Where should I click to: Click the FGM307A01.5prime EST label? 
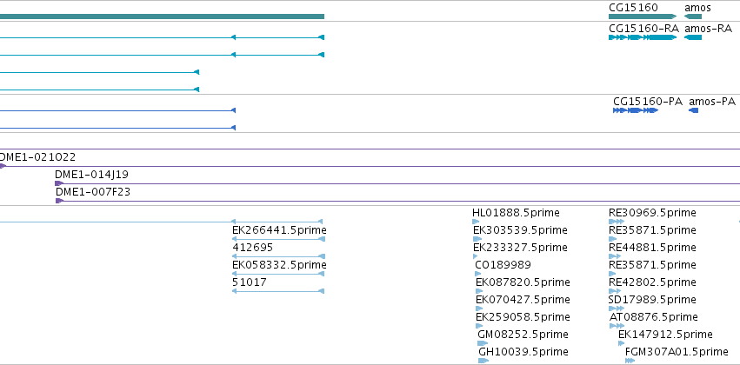(677, 352)
